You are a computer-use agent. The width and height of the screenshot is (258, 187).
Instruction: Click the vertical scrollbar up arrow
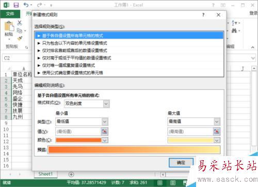(254, 68)
